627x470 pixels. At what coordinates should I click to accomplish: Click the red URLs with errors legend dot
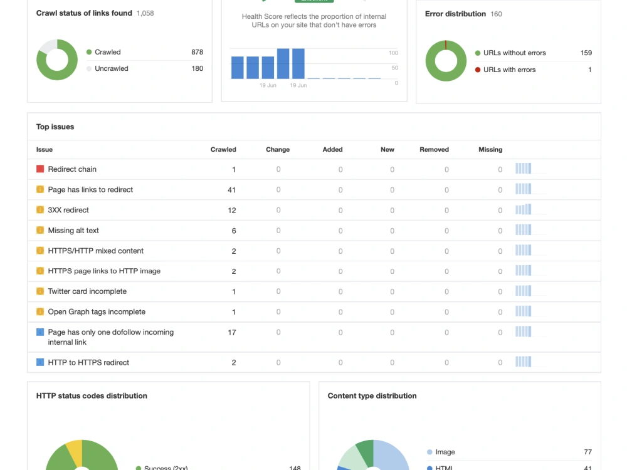[x=477, y=70]
